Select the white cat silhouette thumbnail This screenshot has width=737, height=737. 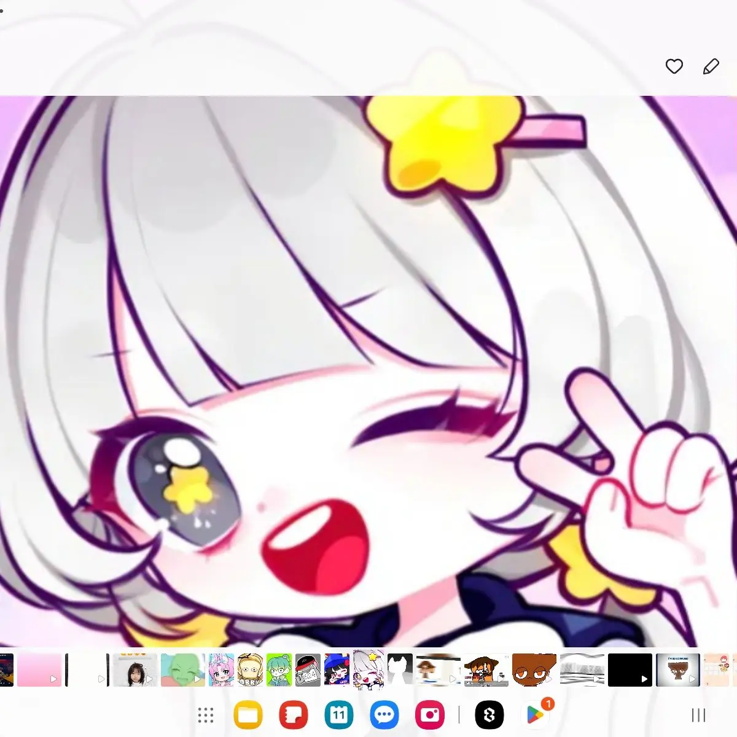(400, 669)
